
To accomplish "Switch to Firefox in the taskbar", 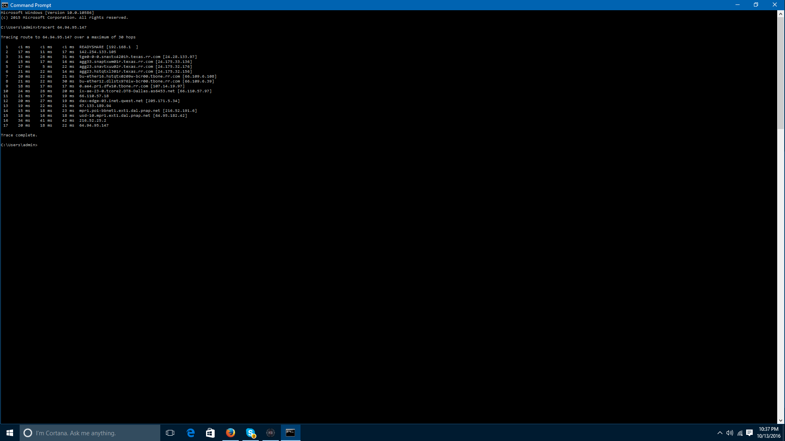I will coord(231,433).
